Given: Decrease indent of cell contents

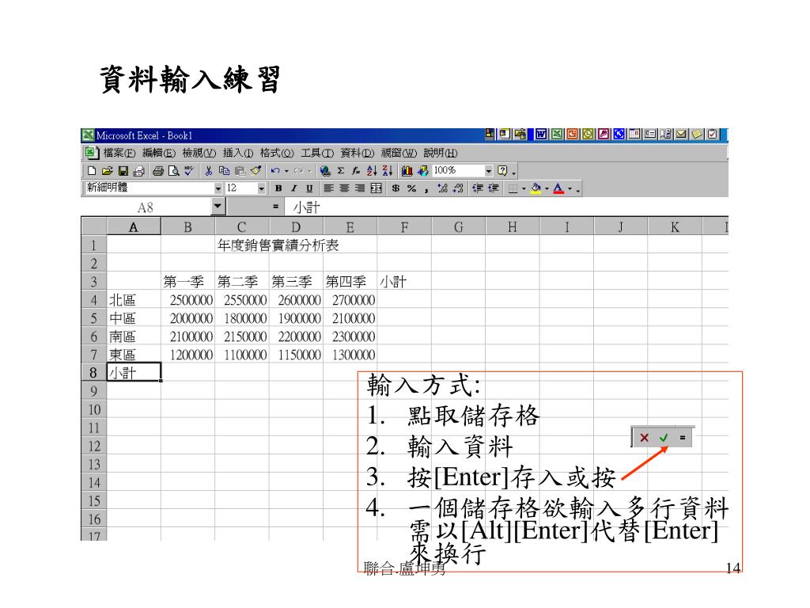Looking at the screenshot, I should click(x=478, y=188).
